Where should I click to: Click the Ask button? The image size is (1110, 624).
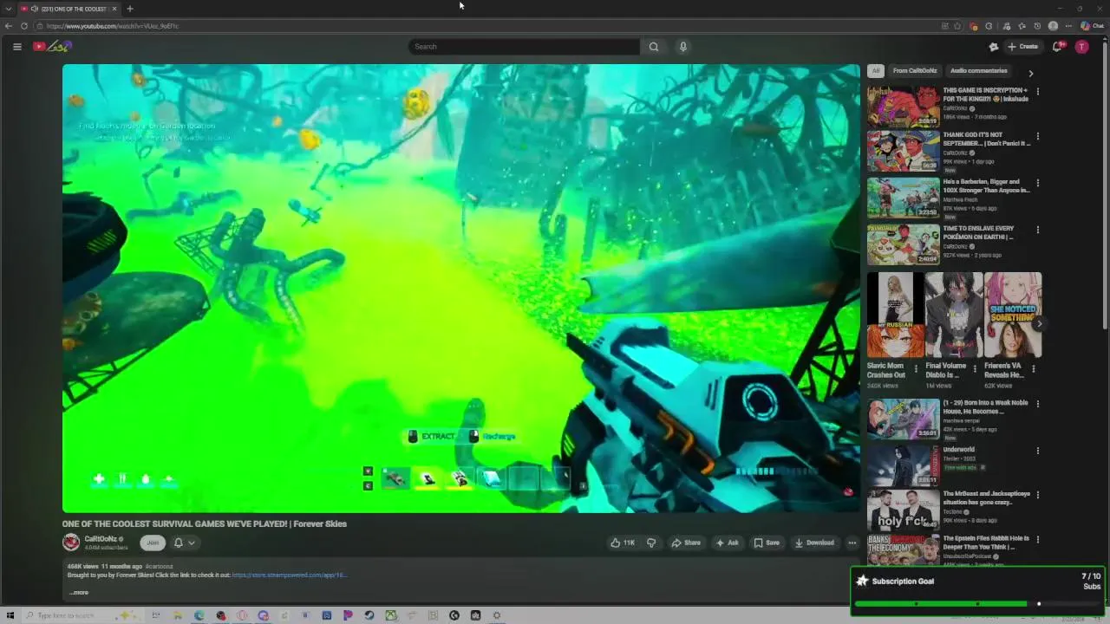tap(727, 543)
